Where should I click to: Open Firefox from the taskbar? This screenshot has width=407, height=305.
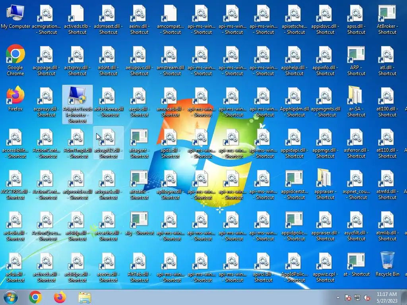click(60, 297)
